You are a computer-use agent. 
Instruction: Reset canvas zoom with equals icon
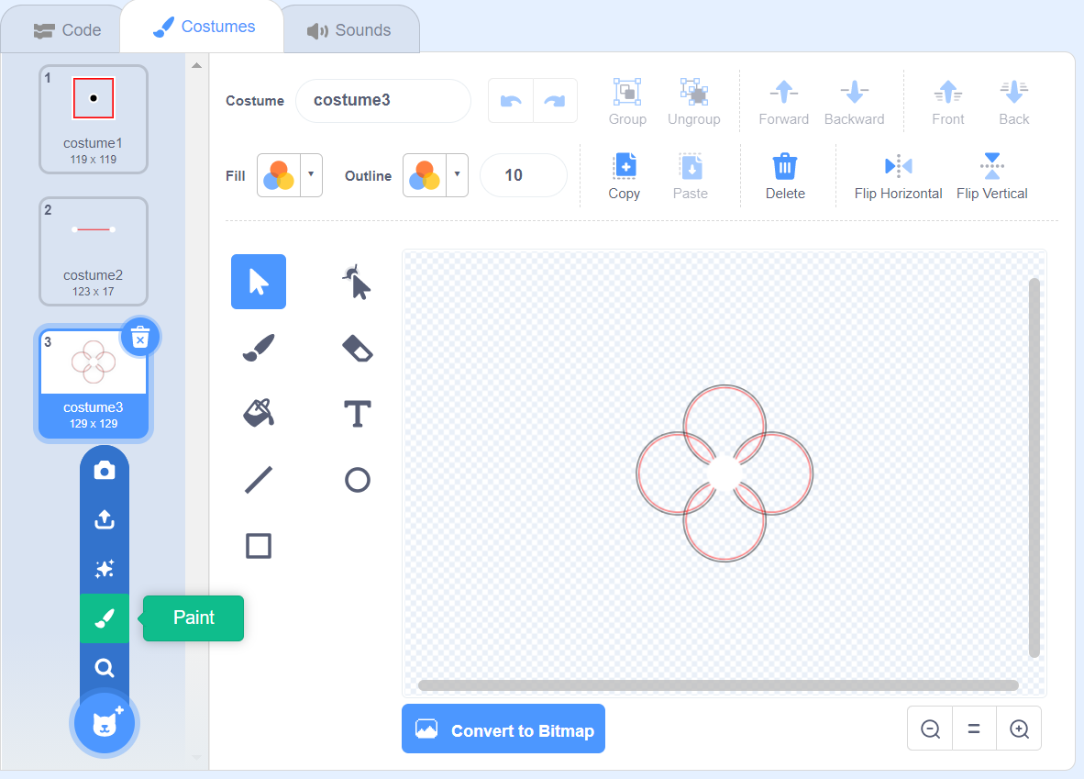click(974, 729)
